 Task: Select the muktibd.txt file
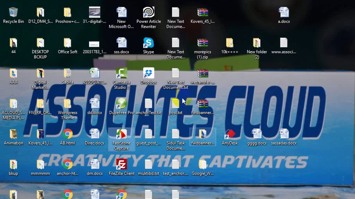tap(149, 167)
